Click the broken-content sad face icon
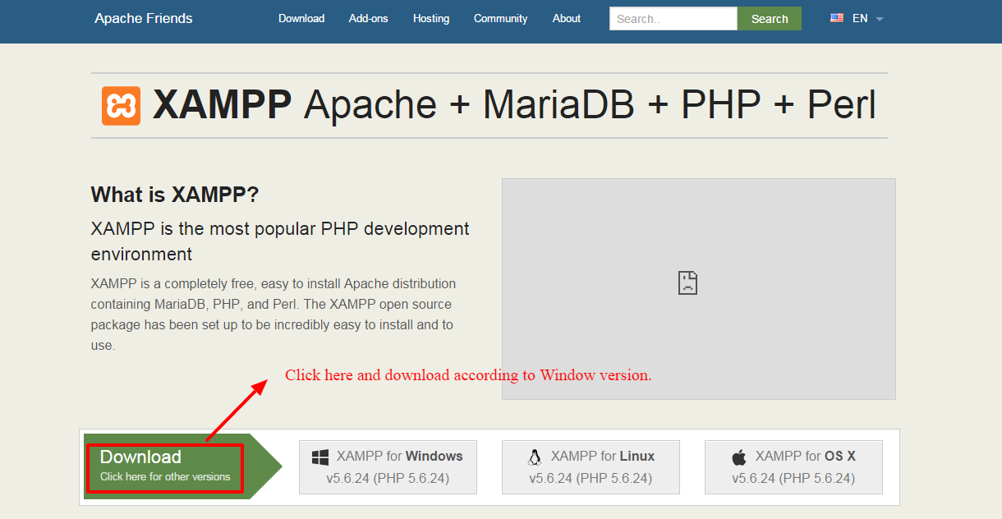 coord(687,283)
